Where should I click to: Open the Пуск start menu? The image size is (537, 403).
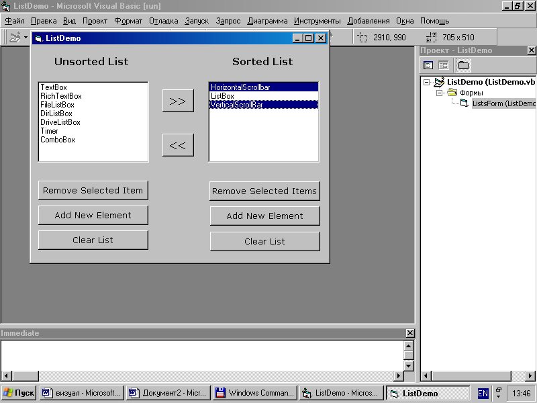19,393
